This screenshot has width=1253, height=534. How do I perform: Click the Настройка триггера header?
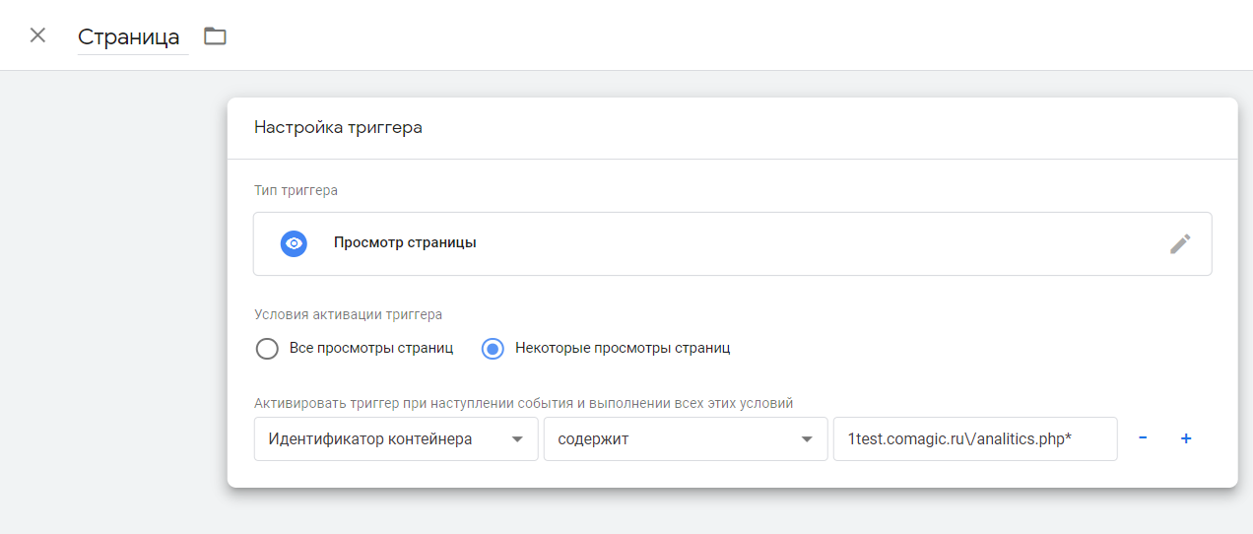click(338, 127)
